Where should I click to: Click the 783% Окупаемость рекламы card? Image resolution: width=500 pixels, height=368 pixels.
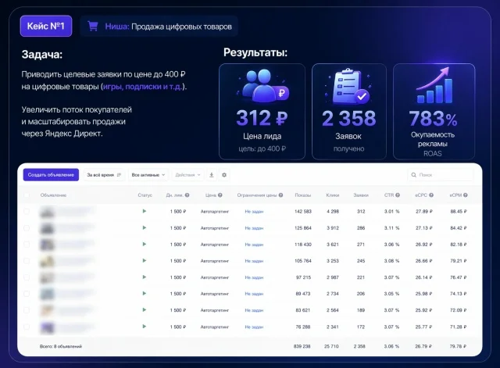[434, 111]
